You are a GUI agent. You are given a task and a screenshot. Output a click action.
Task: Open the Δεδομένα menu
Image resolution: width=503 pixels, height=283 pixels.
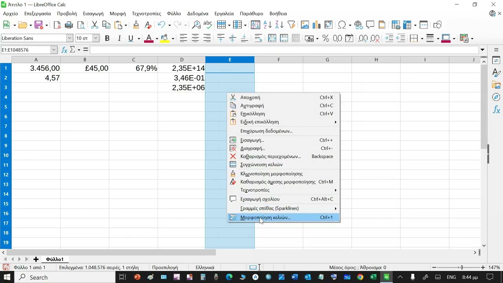click(x=198, y=13)
